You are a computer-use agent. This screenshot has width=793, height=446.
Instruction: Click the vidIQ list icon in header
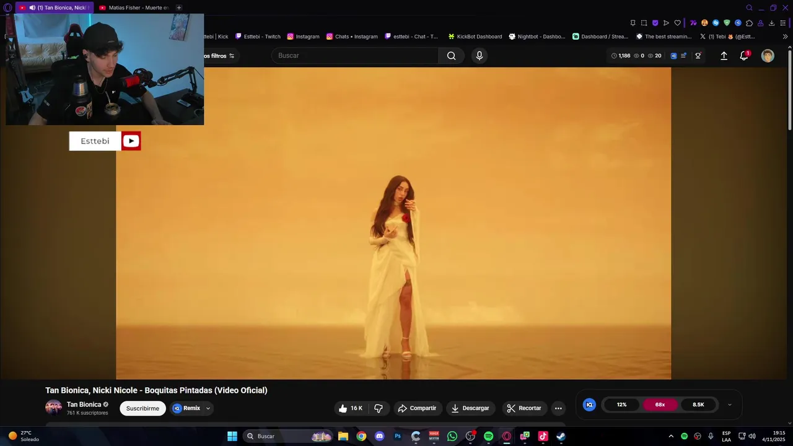pos(683,56)
